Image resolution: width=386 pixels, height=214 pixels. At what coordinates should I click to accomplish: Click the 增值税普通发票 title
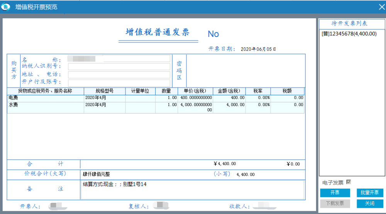point(157,32)
